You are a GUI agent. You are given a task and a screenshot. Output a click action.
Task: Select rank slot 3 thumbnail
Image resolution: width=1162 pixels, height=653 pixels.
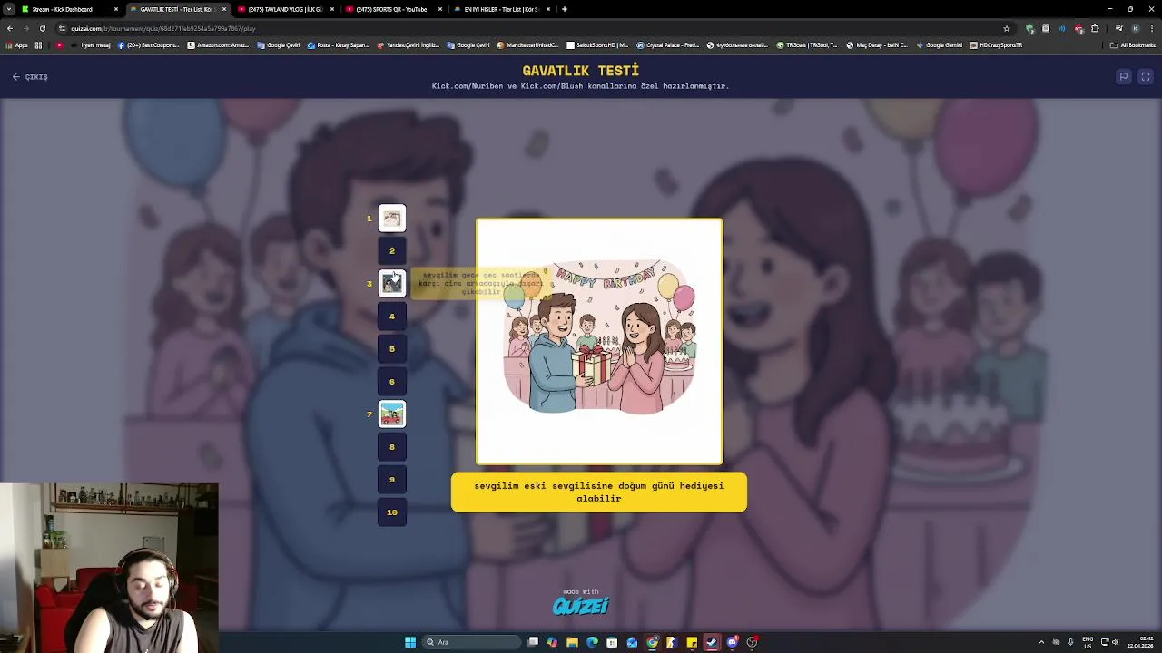(x=392, y=284)
